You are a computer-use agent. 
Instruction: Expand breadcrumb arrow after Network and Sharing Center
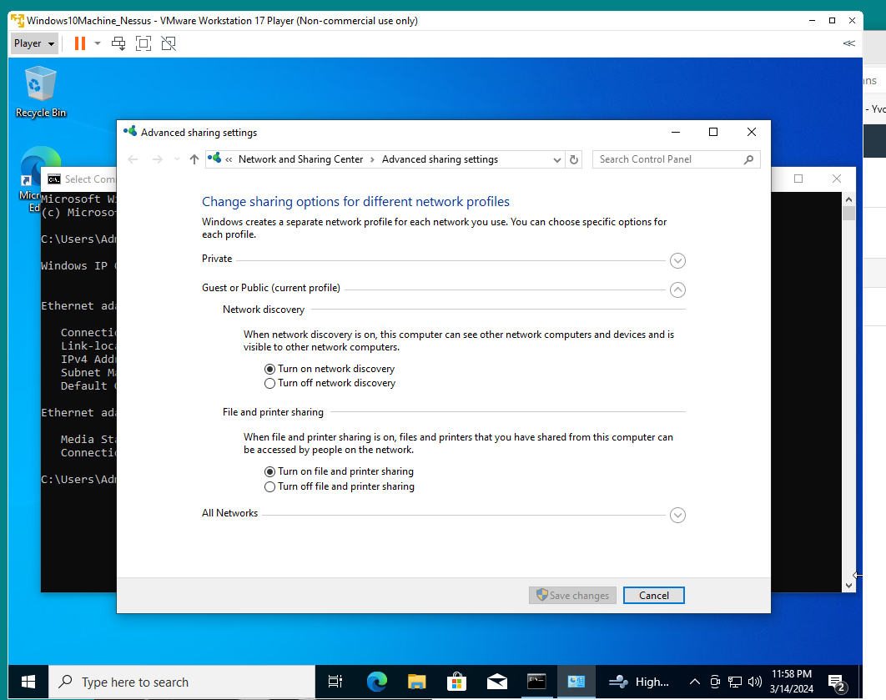click(372, 160)
